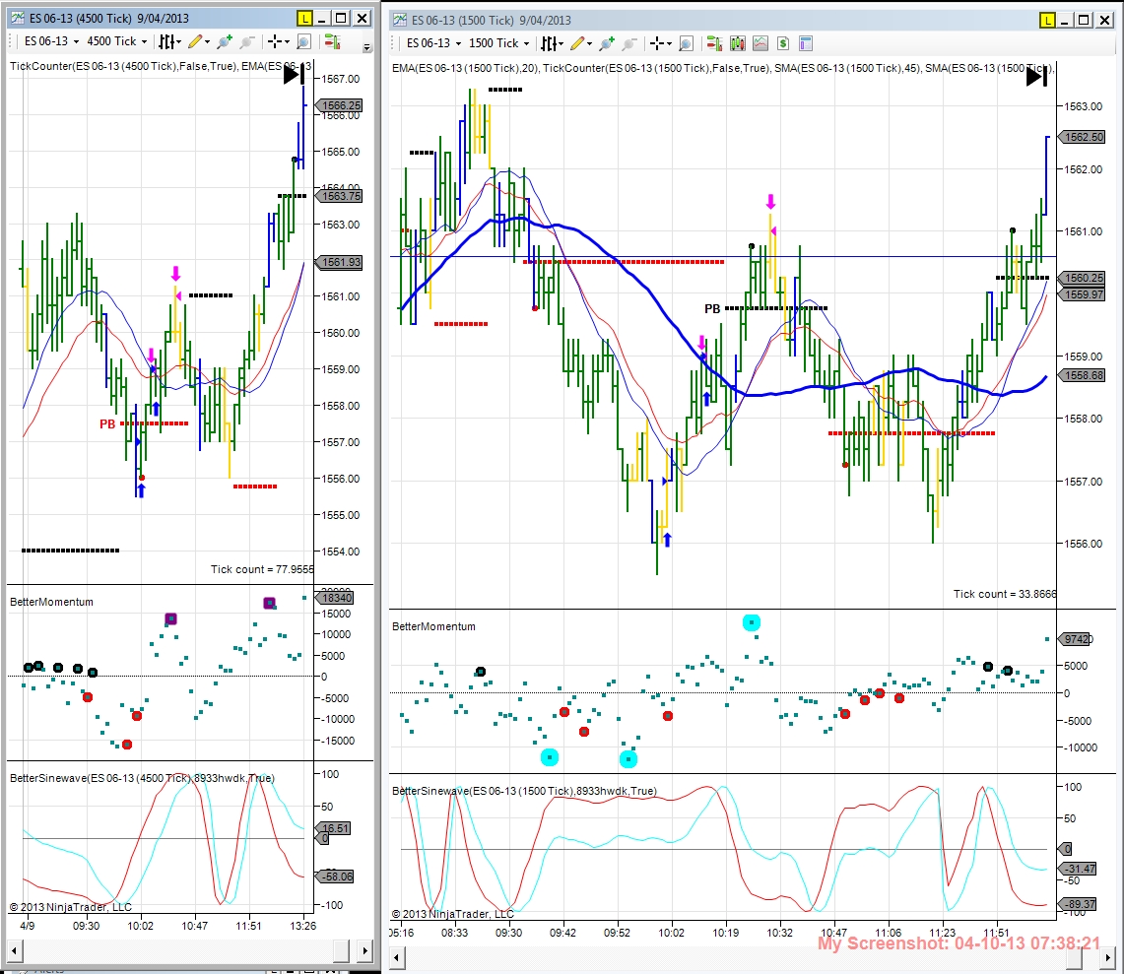1124x974 pixels.
Task: Click the toolbar overflow arrow in 4500 window
Action: point(367,48)
